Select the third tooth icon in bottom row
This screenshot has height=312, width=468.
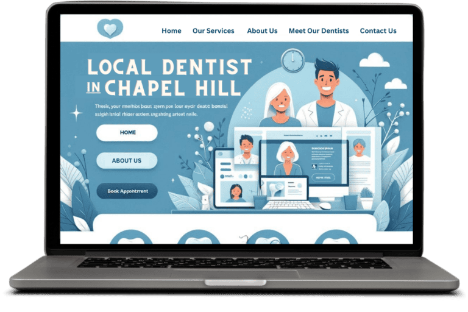pos(268,237)
